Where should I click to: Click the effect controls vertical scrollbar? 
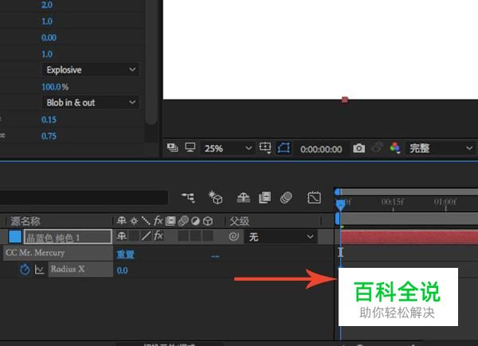(151, 62)
